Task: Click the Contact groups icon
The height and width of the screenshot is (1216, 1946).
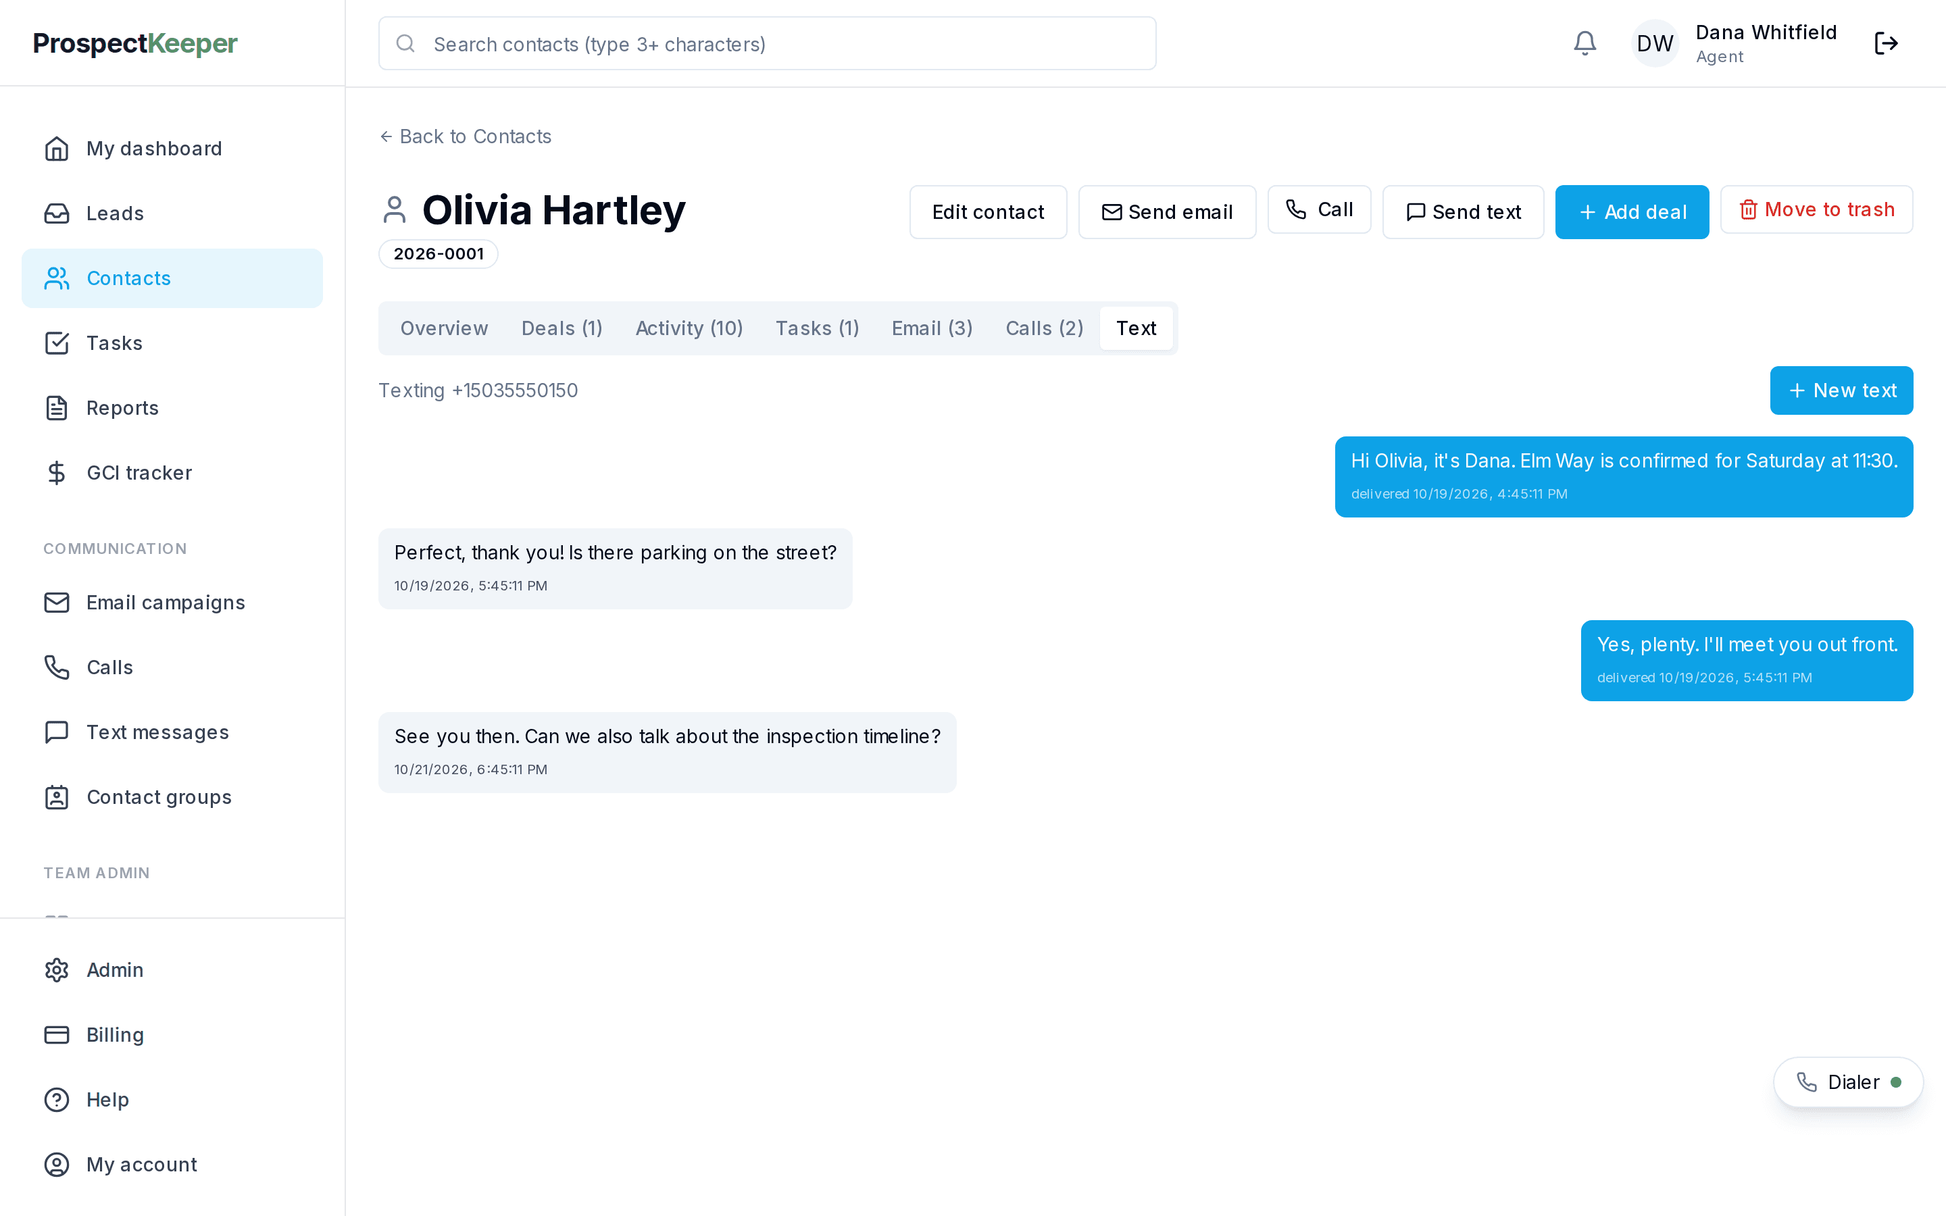Action: (56, 797)
